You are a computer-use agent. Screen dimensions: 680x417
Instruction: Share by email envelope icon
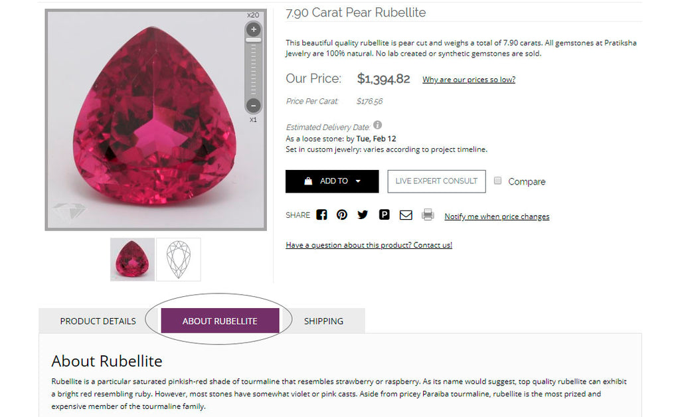pos(406,215)
